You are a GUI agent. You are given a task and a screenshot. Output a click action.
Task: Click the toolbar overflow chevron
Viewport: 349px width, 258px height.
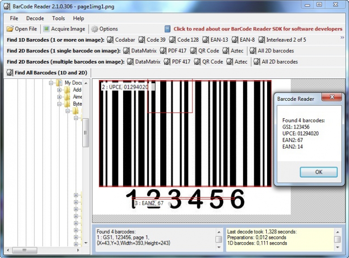(x=342, y=37)
